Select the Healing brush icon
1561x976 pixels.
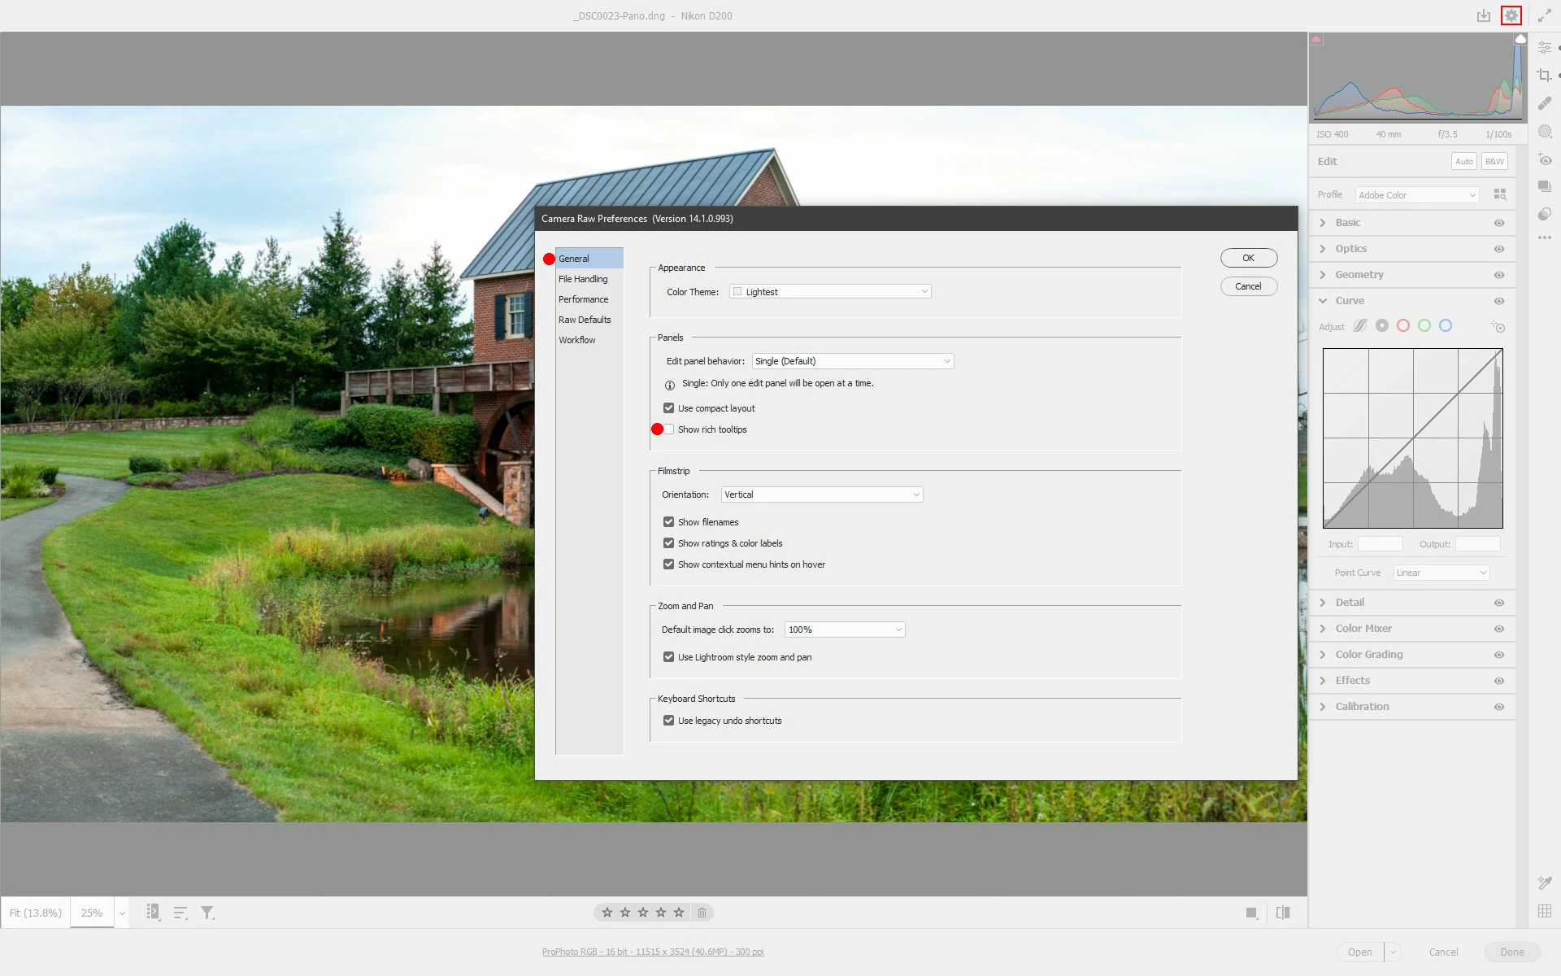coord(1544,103)
